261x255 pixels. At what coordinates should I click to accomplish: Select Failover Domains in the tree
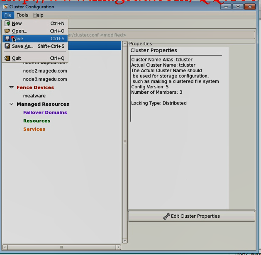pos(45,112)
